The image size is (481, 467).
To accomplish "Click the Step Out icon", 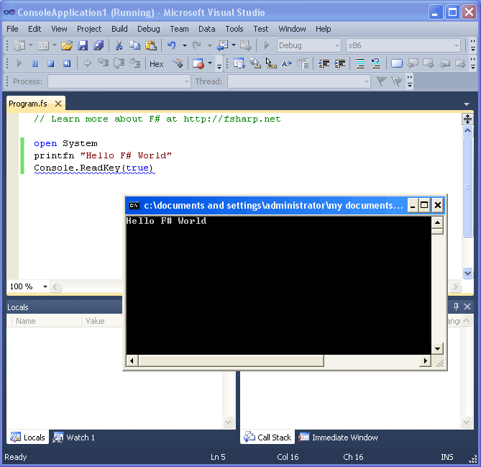I will (x=134, y=63).
